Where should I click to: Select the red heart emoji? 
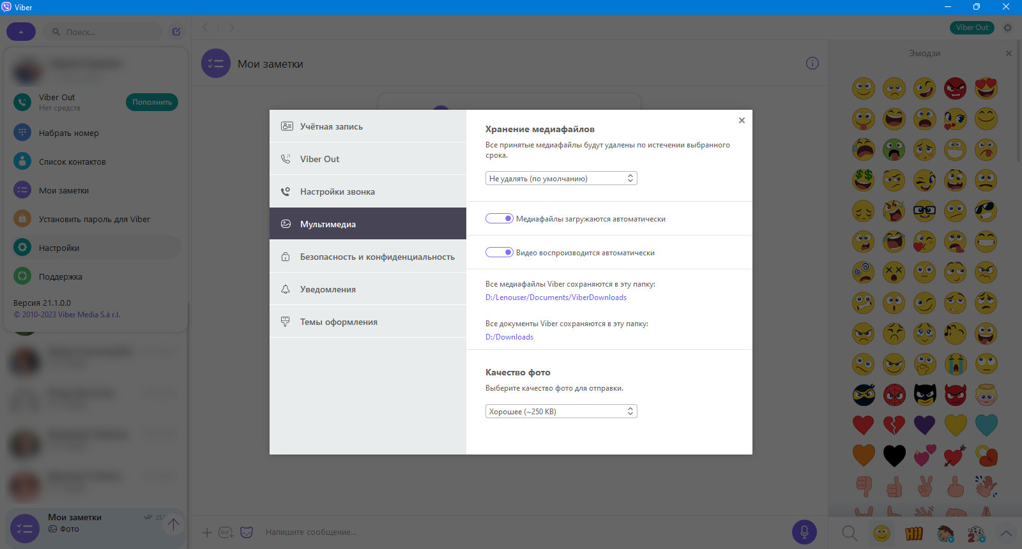coord(863,425)
